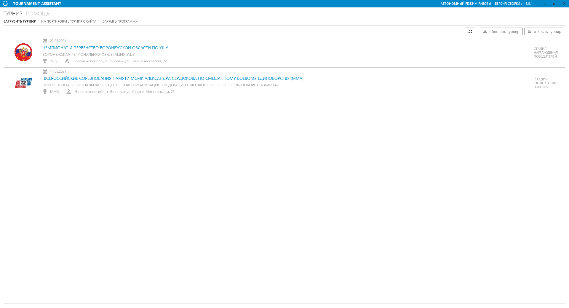The image size is (569, 308).
Task: Click the обновить турнир button
Action: click(x=501, y=31)
